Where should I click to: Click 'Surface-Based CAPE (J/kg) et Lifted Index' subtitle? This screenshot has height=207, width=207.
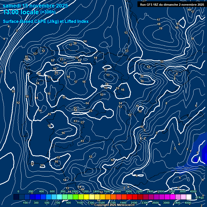[46, 21]
